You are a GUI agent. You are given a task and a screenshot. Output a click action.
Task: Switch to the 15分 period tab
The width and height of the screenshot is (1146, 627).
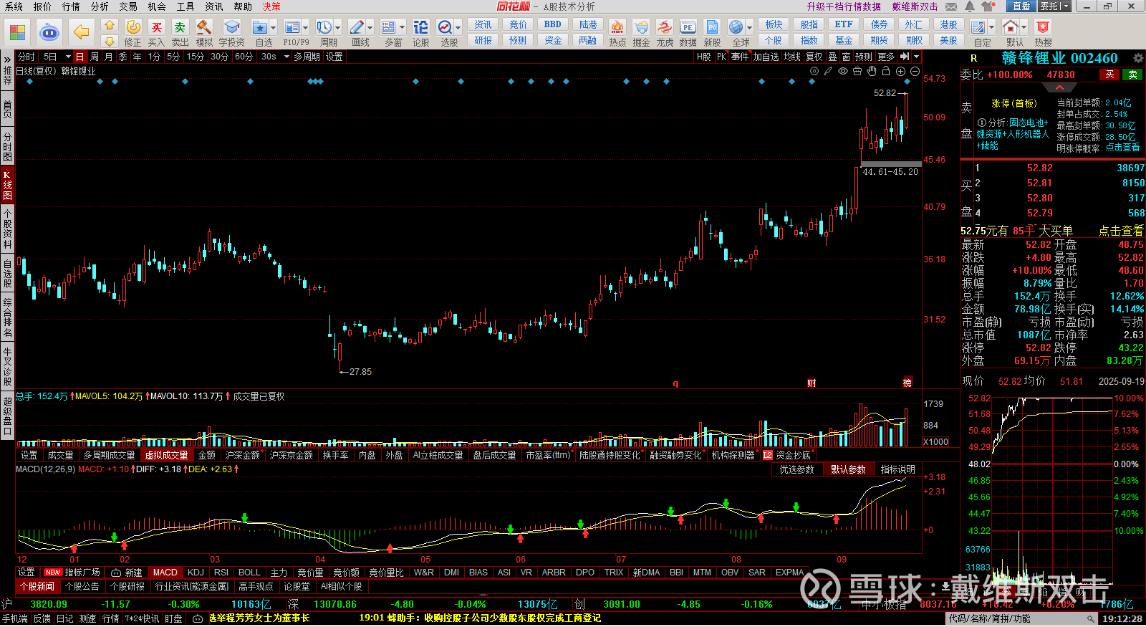point(196,57)
